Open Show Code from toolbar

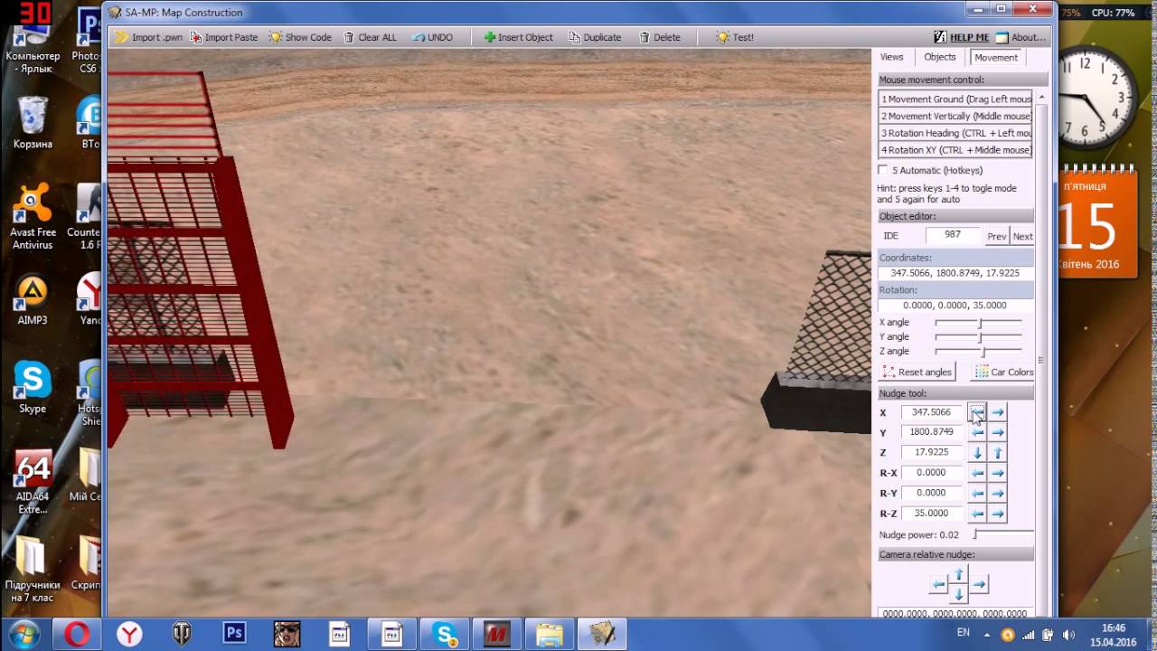(300, 37)
